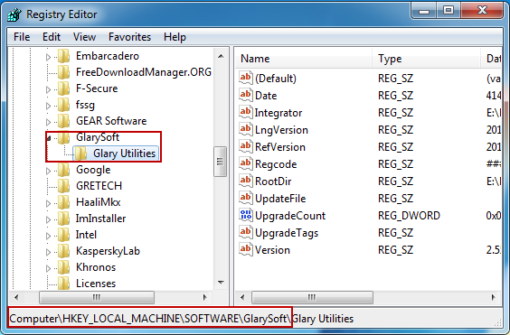
Task: Expand the Google key
Action: (x=49, y=171)
